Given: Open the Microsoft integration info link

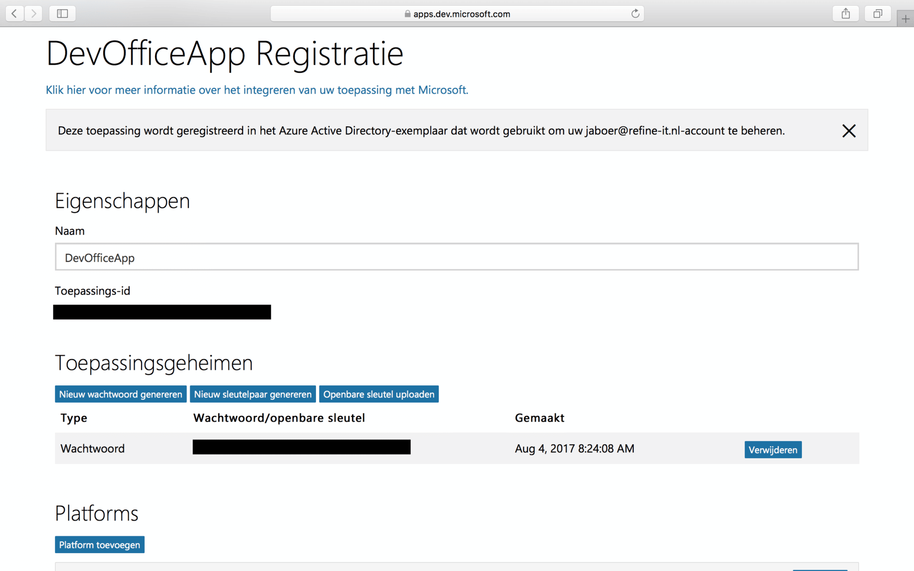Looking at the screenshot, I should pyautogui.click(x=257, y=90).
